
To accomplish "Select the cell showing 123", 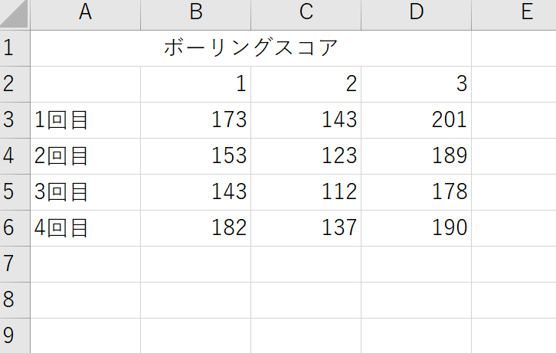I will 306,156.
